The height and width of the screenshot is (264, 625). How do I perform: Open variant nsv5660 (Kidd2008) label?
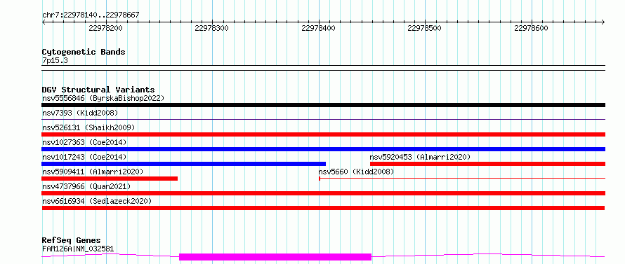(356, 172)
